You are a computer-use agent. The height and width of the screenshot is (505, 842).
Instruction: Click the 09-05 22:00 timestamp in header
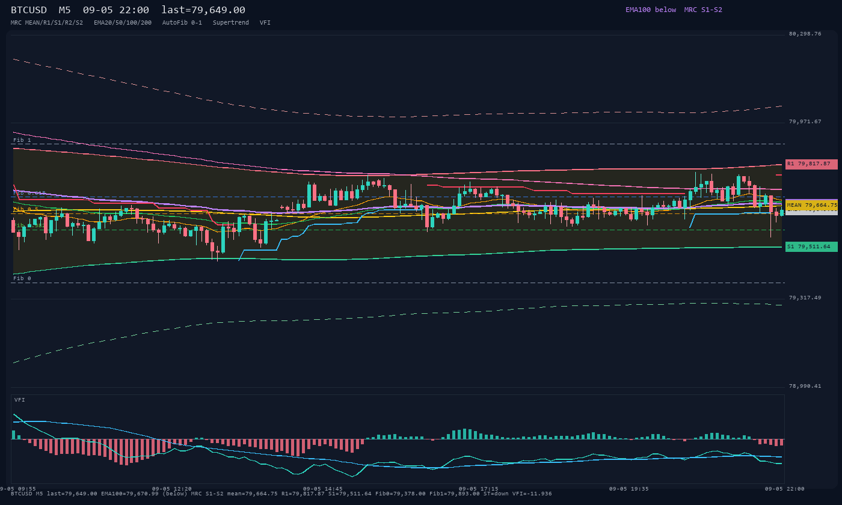[x=116, y=10]
